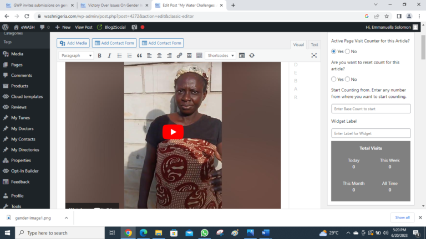Switch to the Text editor tab
Image resolution: width=426 pixels, height=239 pixels.
pos(315,45)
